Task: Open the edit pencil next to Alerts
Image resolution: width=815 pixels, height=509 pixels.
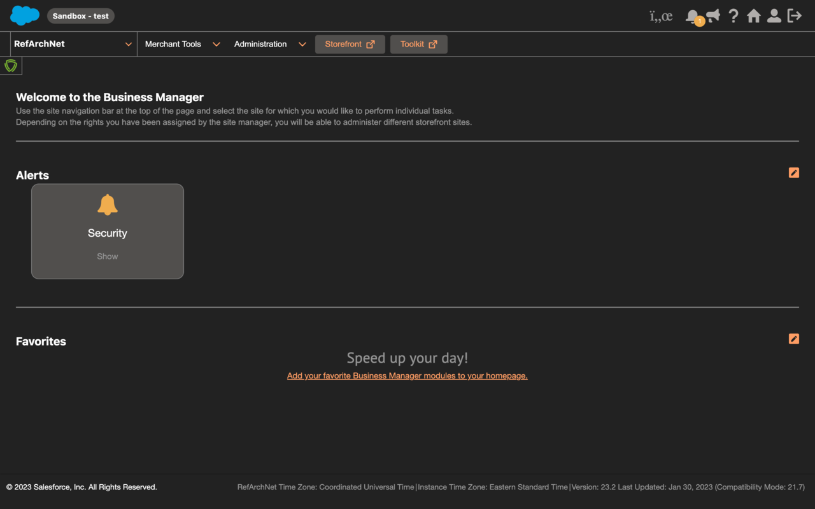Action: tap(793, 172)
